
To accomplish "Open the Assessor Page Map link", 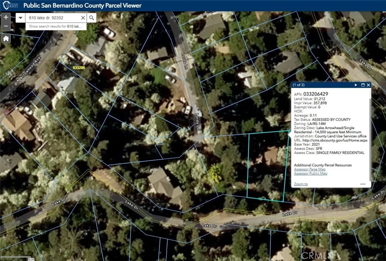I will (309, 169).
